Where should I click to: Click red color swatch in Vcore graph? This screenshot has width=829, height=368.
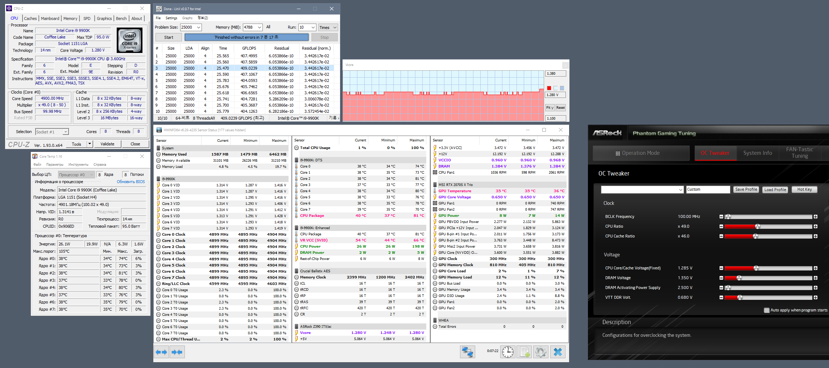point(549,88)
